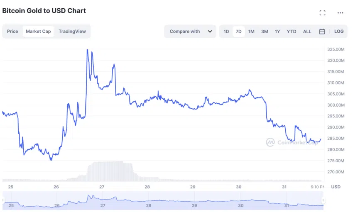The image size is (353, 212).
Task: Toggle the LOG scale option
Action: [x=339, y=32]
